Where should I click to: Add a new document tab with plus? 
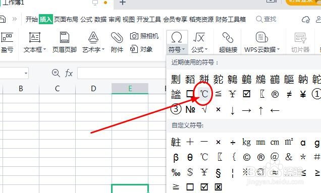point(123,3)
